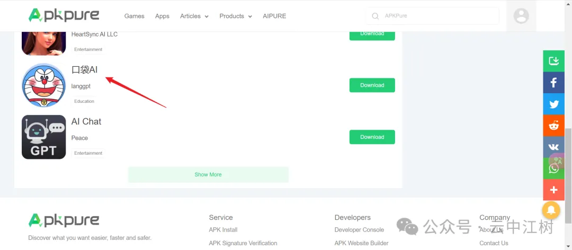The height and width of the screenshot is (250, 572).
Task: Go to the Apps section
Action: tap(163, 16)
